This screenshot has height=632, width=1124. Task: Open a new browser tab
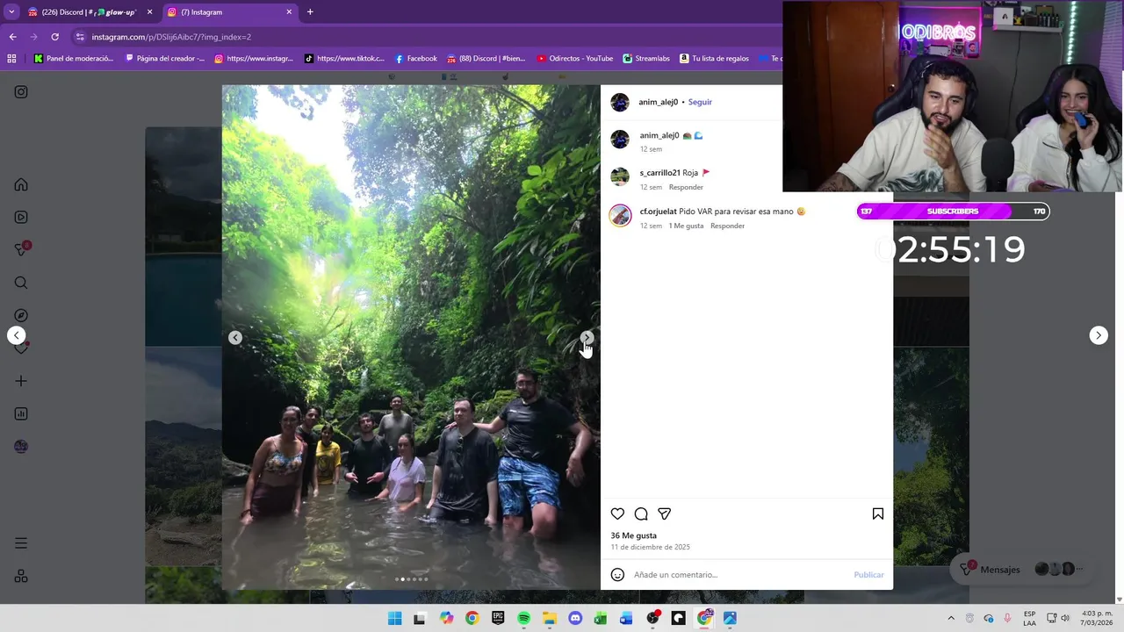coord(310,12)
